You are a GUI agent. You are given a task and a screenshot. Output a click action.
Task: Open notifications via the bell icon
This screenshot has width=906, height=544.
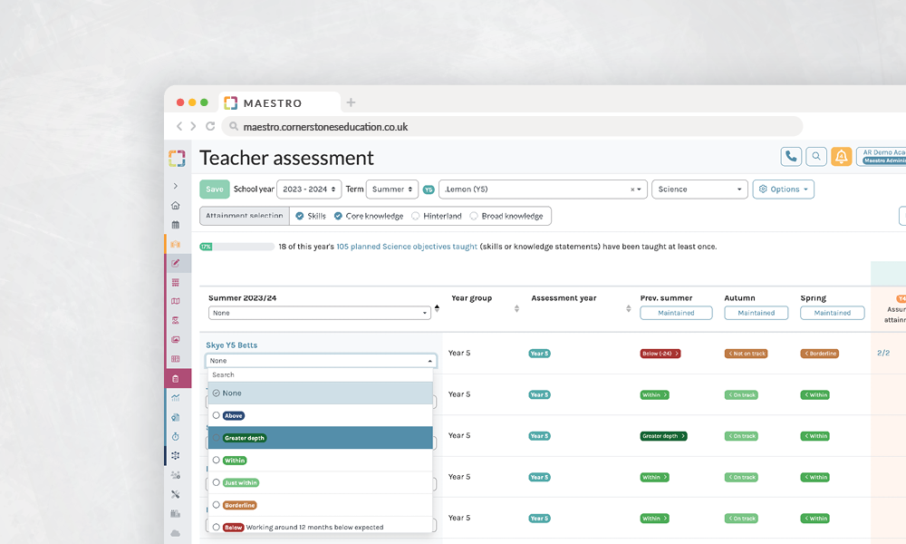click(842, 157)
